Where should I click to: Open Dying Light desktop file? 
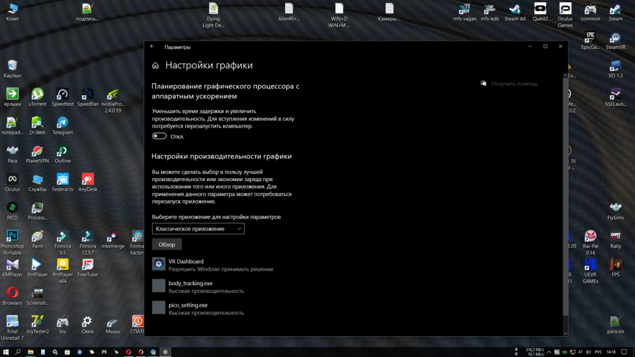pyautogui.click(x=213, y=15)
